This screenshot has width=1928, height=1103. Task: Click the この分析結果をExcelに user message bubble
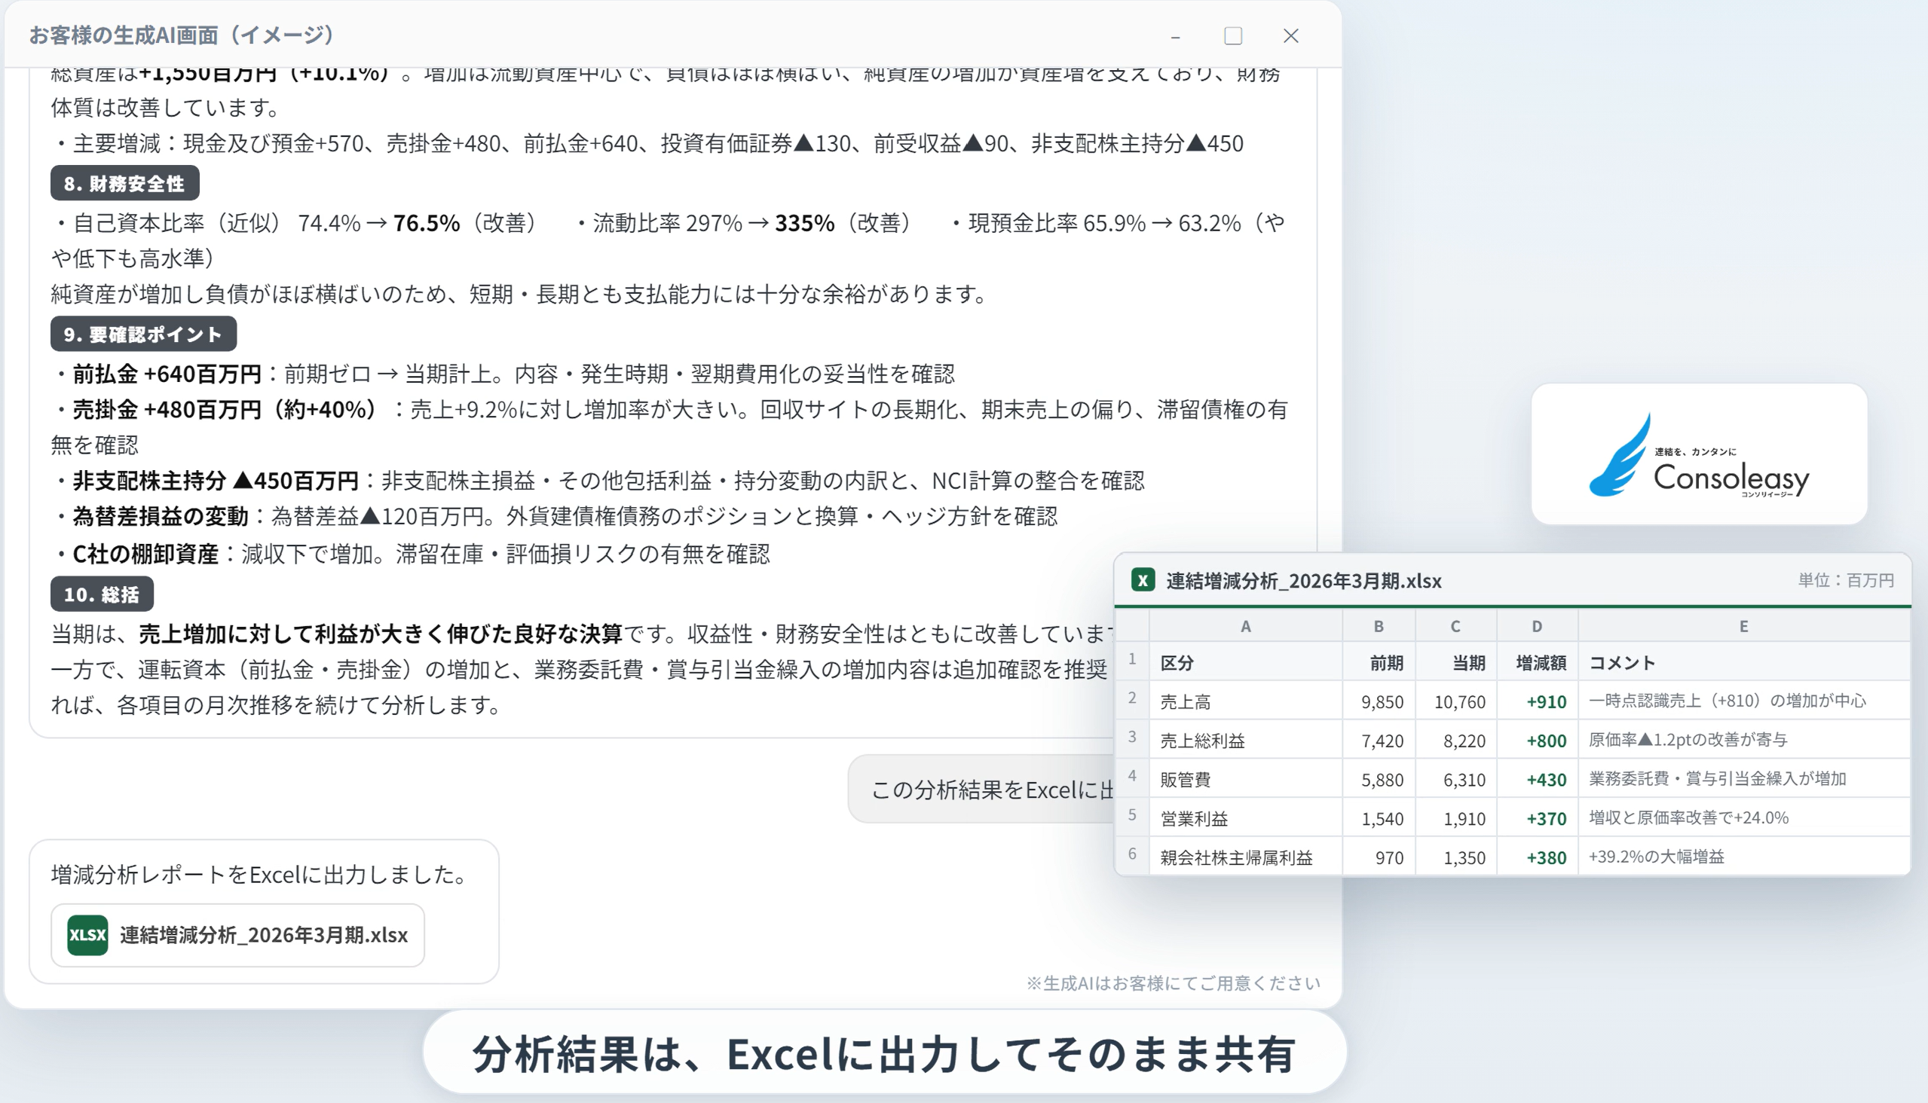point(981,790)
